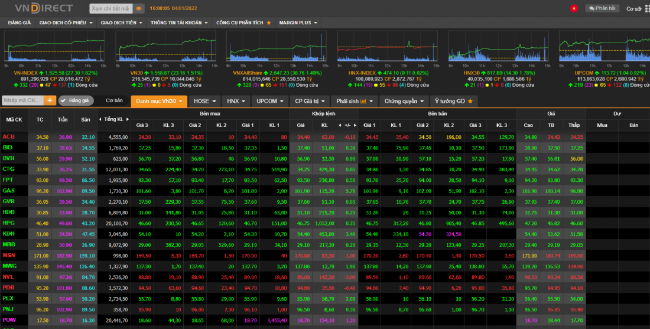Open the VN30 mini chart

pyautogui.click(x=166, y=46)
